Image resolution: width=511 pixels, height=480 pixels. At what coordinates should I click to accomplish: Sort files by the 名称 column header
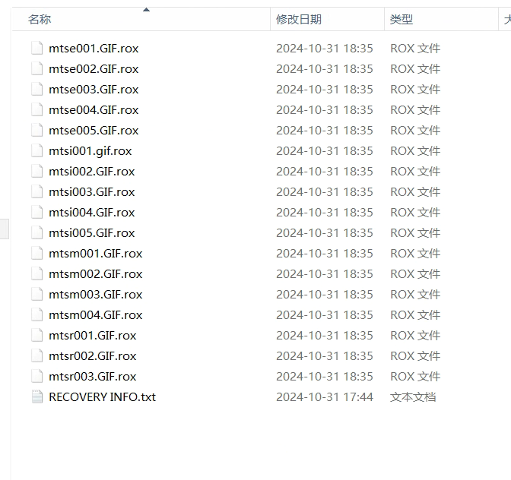(40, 19)
